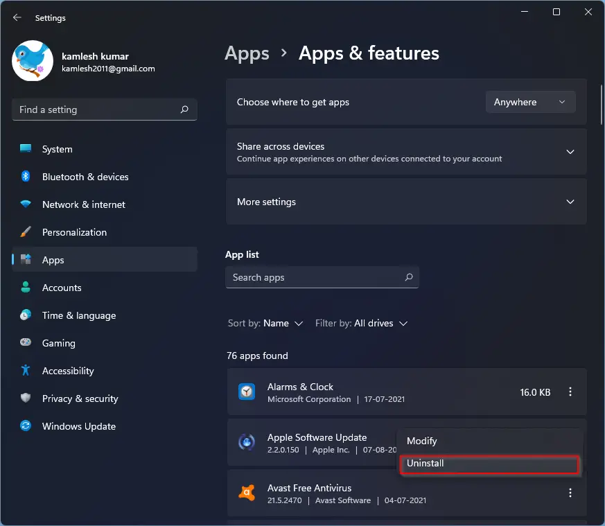605x526 pixels.
Task: Maximize the Settings window
Action: tap(556, 12)
